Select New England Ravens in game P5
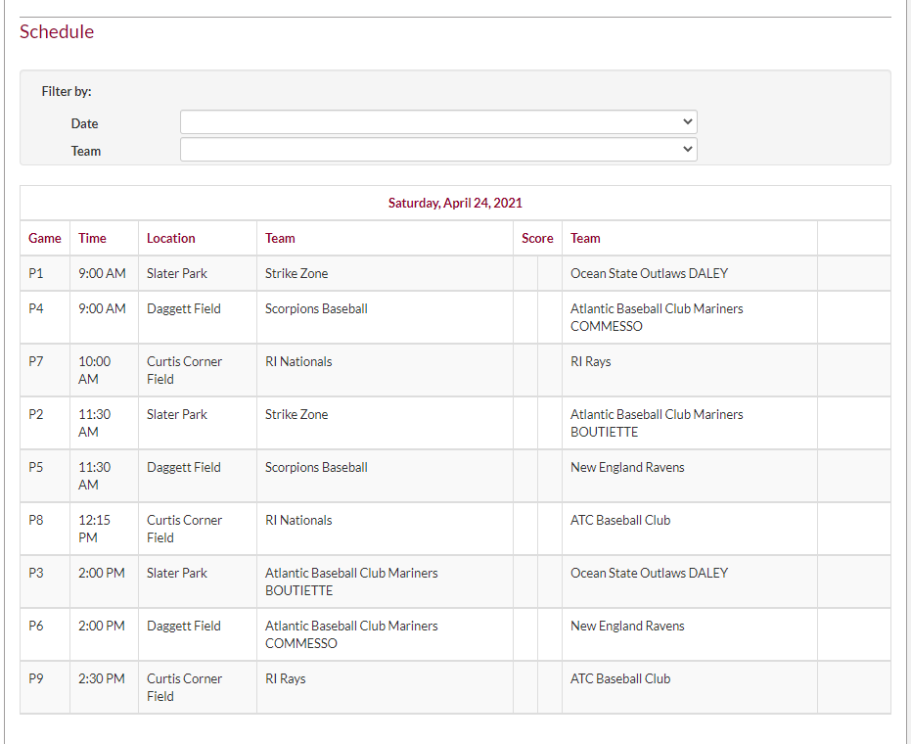911x744 pixels. 627,467
